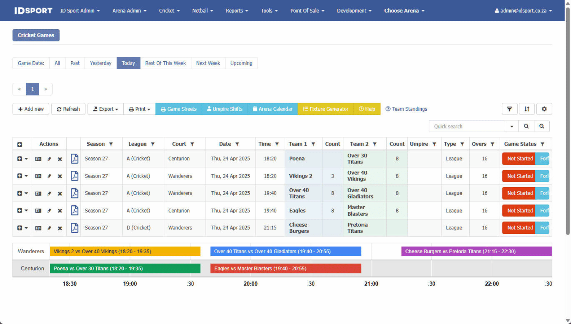Viewport: 571px width, 324px height.
Task: Click the League column filter icon
Action: [x=153, y=144]
